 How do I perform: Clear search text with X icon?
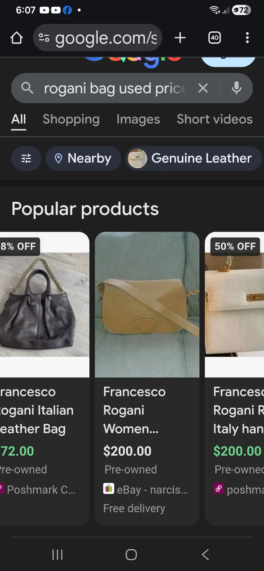pos(203,88)
